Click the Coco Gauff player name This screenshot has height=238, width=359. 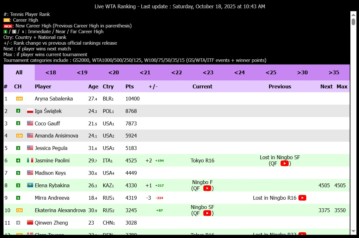(47, 123)
